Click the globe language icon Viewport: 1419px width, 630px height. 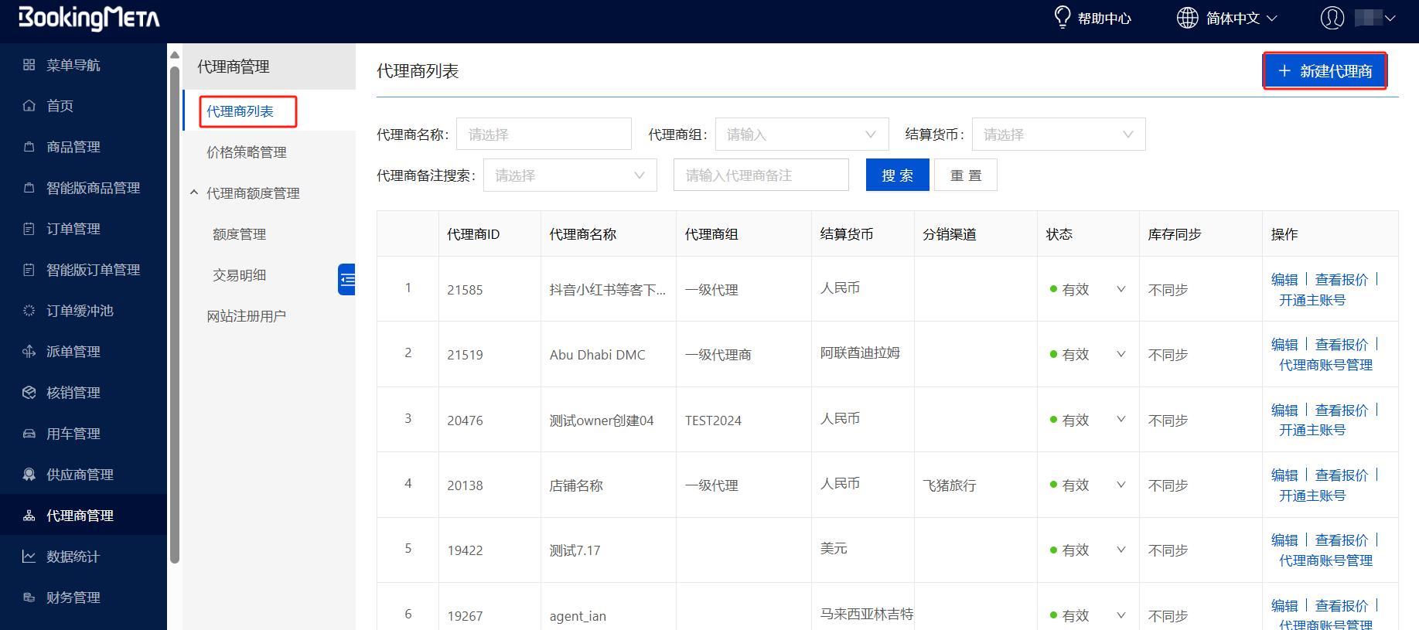tap(1187, 18)
